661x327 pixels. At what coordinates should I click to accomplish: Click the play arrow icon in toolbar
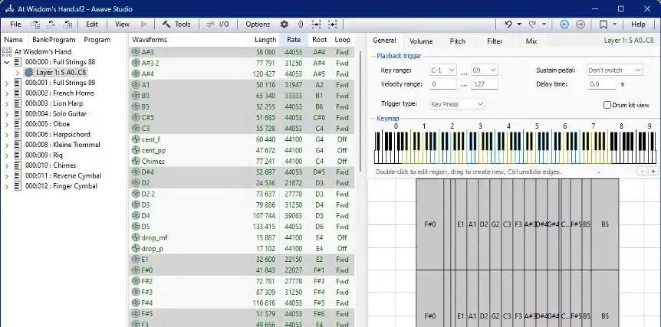pos(143,25)
